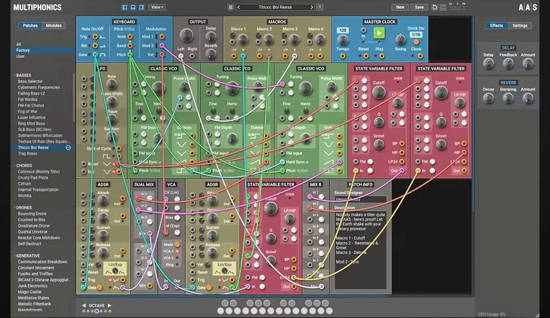Redo change icon
This screenshot has width=550, height=318.
point(443,7)
